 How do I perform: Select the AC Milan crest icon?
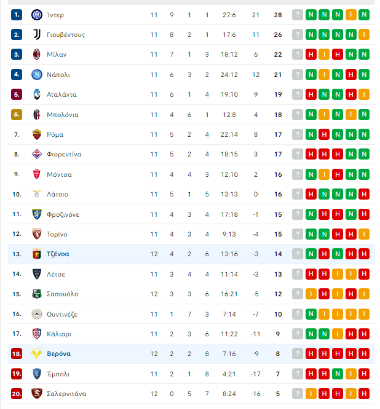pos(37,55)
